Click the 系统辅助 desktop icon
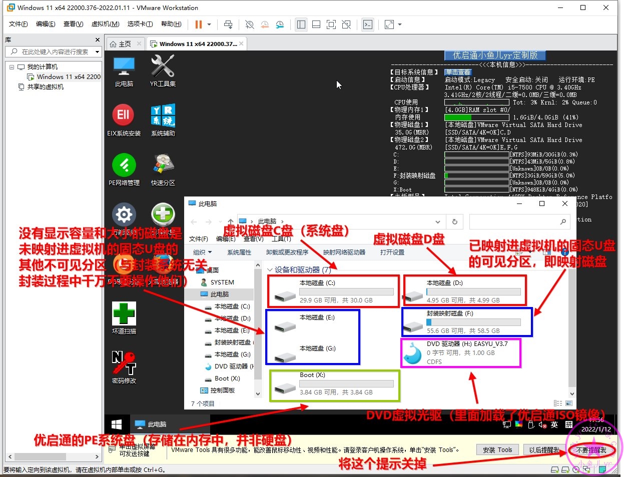 163,120
